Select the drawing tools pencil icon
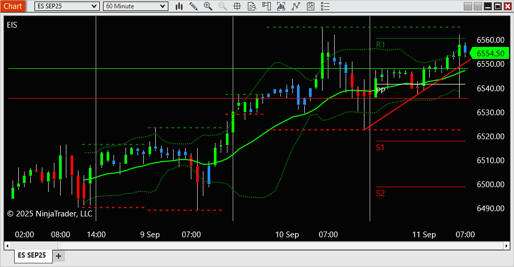The width and height of the screenshot is (514, 267). pyautogui.click(x=193, y=6)
